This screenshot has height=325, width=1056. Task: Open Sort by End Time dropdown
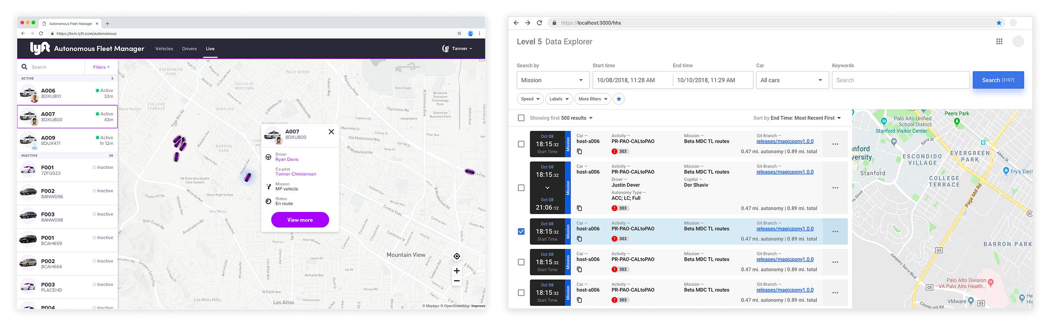797,118
